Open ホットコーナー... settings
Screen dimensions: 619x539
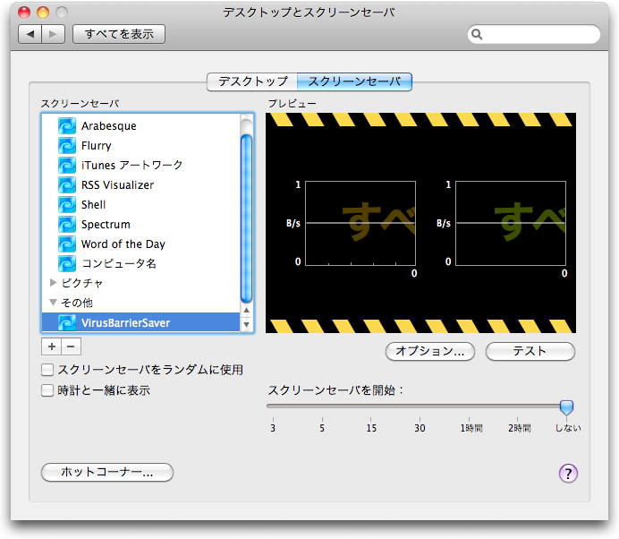(x=107, y=472)
